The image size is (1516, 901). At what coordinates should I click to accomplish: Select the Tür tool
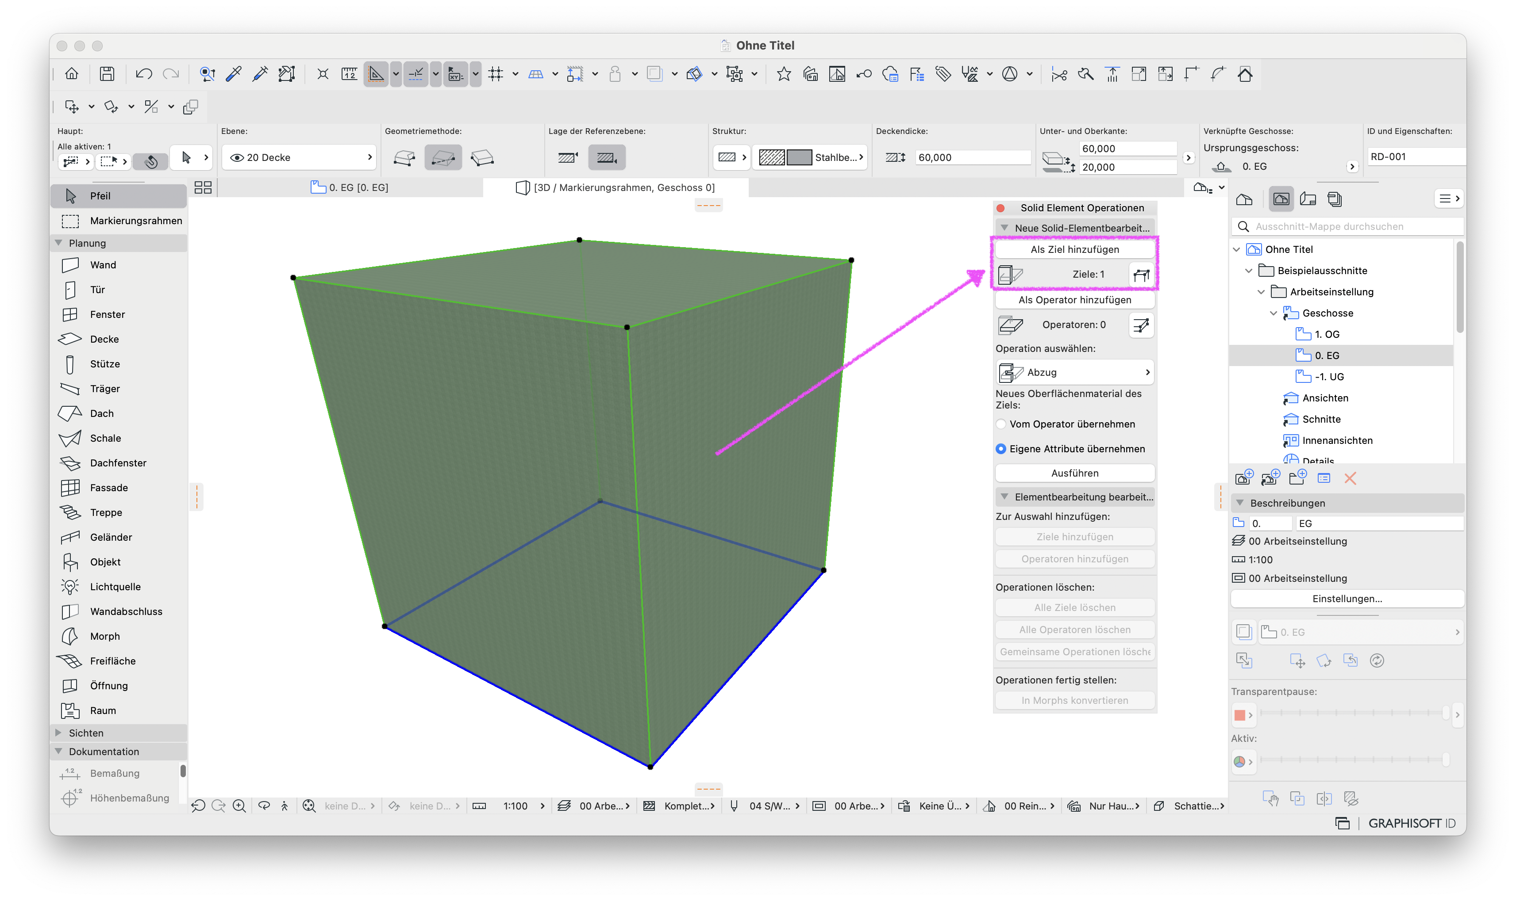click(119, 290)
